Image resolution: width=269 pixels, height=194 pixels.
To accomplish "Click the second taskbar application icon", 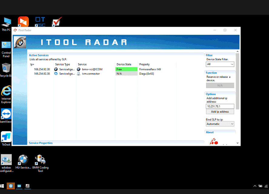I will click(19, 186).
